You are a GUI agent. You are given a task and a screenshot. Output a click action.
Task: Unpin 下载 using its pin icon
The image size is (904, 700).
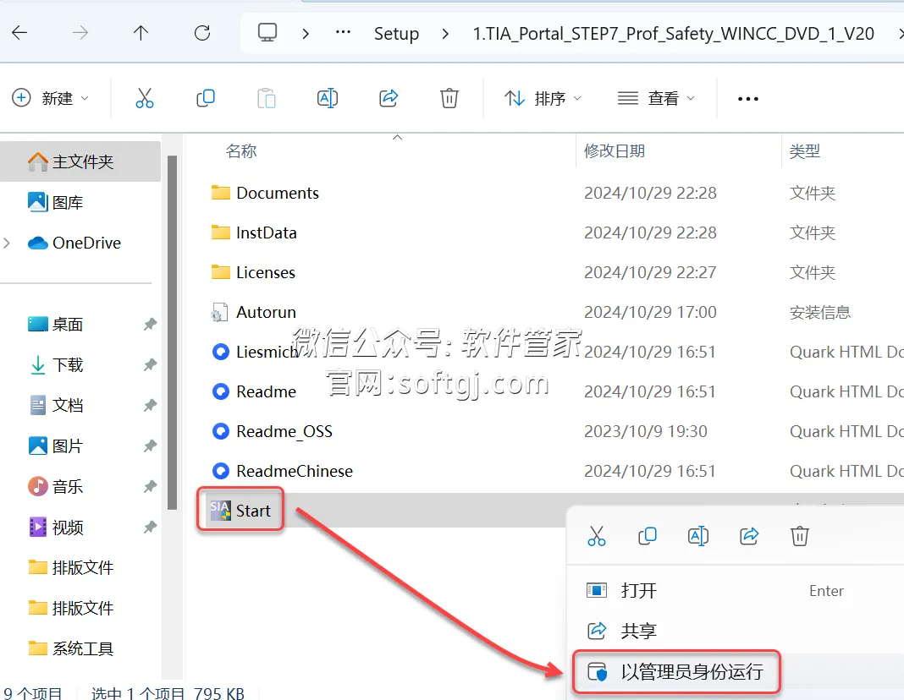point(150,364)
